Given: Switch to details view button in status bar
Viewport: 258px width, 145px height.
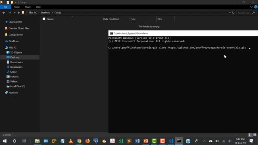Looking at the screenshot, I should [x=250, y=135].
